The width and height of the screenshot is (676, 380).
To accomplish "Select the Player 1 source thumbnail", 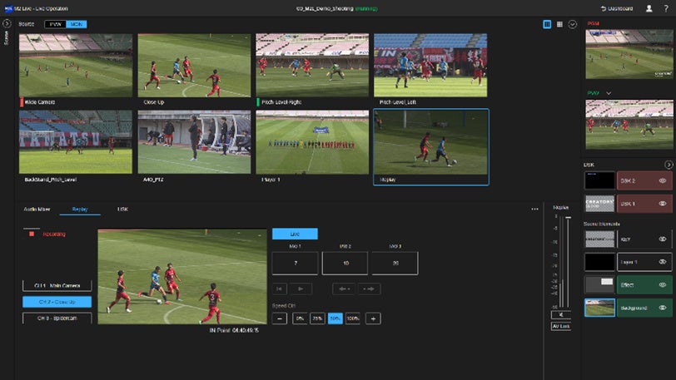I will (312, 142).
